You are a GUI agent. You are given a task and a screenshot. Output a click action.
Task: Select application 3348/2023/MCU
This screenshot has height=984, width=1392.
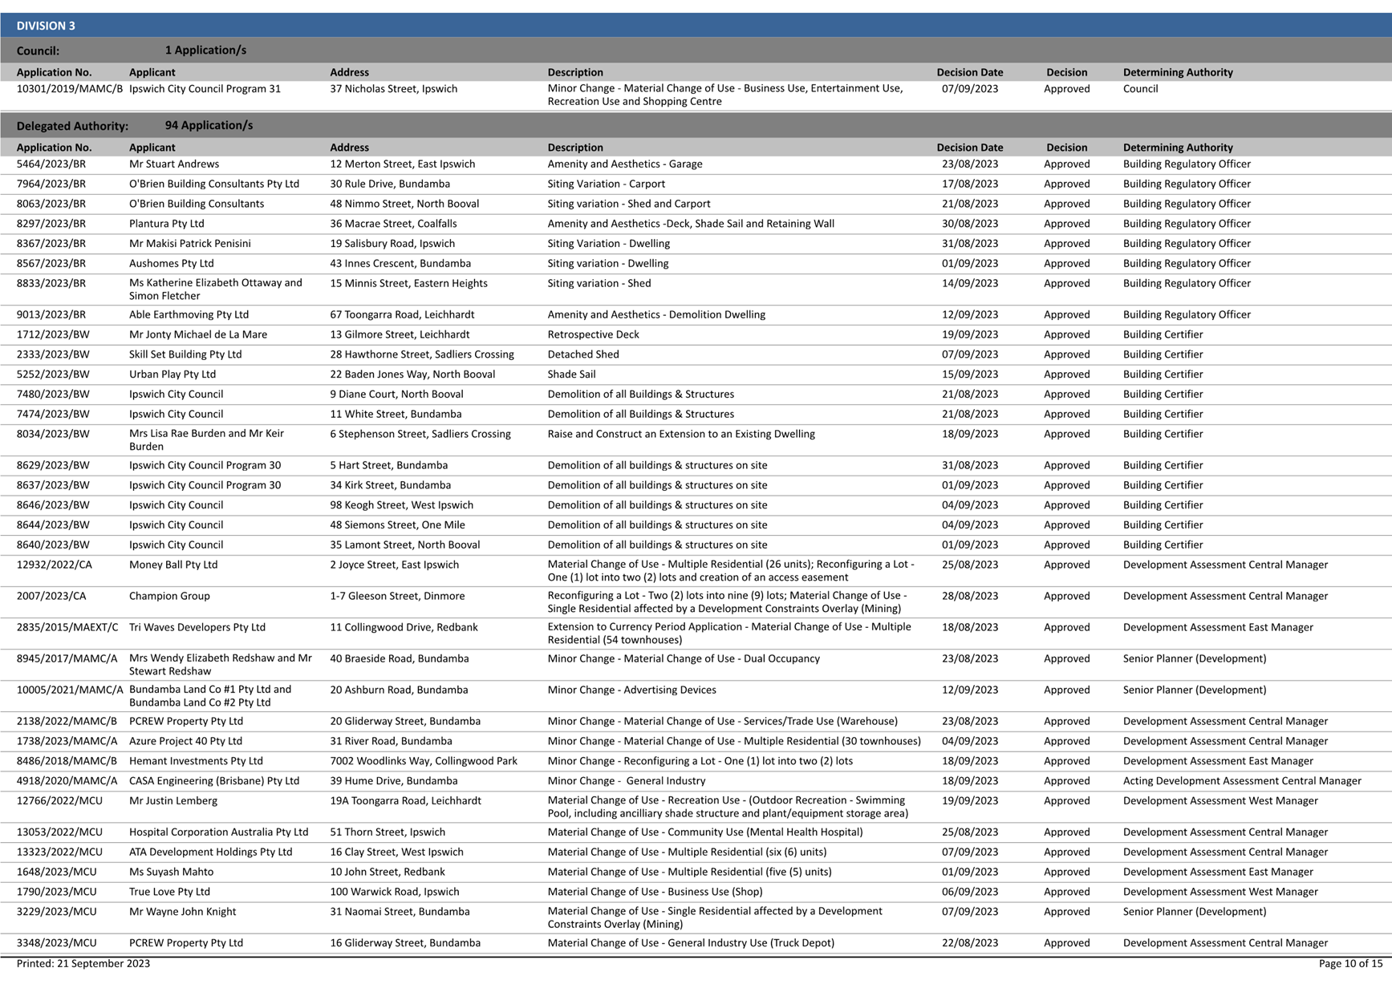point(56,944)
